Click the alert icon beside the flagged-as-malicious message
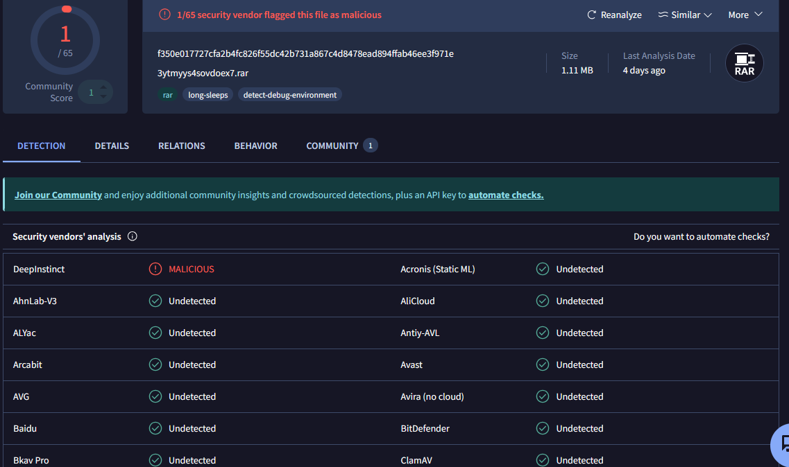 pyautogui.click(x=164, y=15)
